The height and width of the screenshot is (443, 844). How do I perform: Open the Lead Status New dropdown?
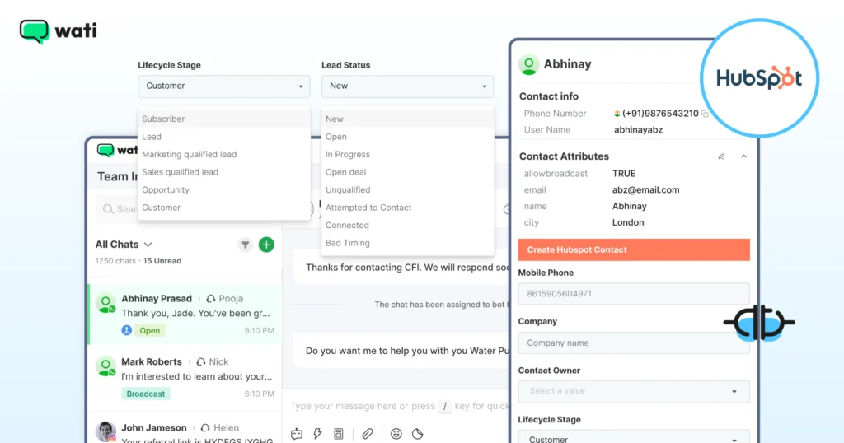(x=407, y=86)
